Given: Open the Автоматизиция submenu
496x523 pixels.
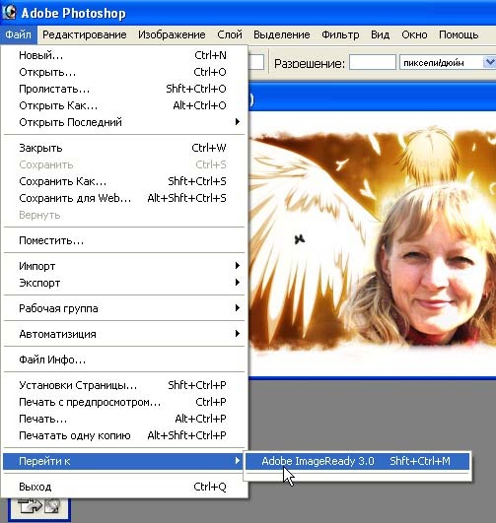Looking at the screenshot, I should pyautogui.click(x=124, y=334).
